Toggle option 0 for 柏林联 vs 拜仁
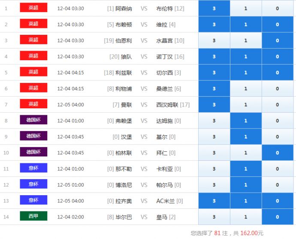This screenshot has width=296, height=239. click(278, 153)
